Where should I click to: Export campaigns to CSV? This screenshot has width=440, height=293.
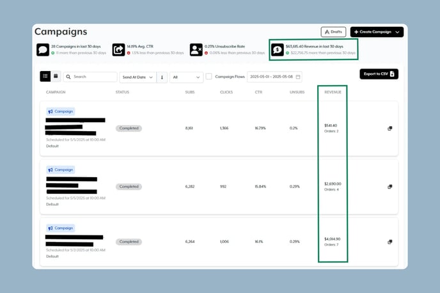[379, 74]
